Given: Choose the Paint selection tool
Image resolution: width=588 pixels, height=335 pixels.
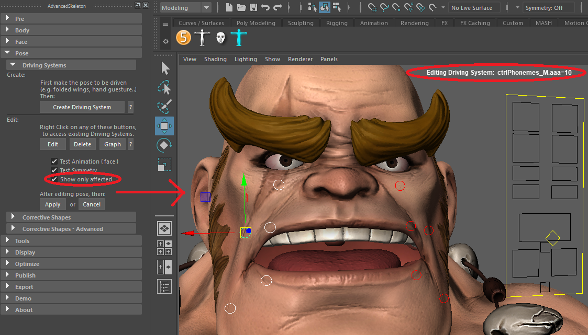Looking at the screenshot, I should [164, 107].
